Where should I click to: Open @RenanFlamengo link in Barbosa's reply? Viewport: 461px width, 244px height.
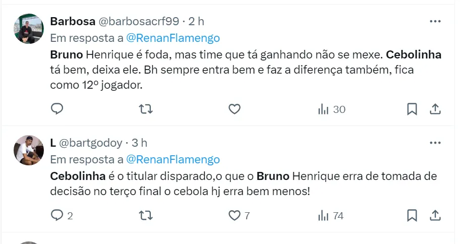click(172, 38)
